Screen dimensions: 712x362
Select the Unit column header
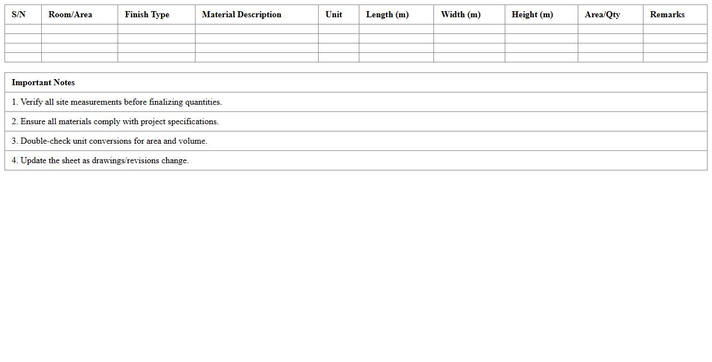click(x=333, y=14)
